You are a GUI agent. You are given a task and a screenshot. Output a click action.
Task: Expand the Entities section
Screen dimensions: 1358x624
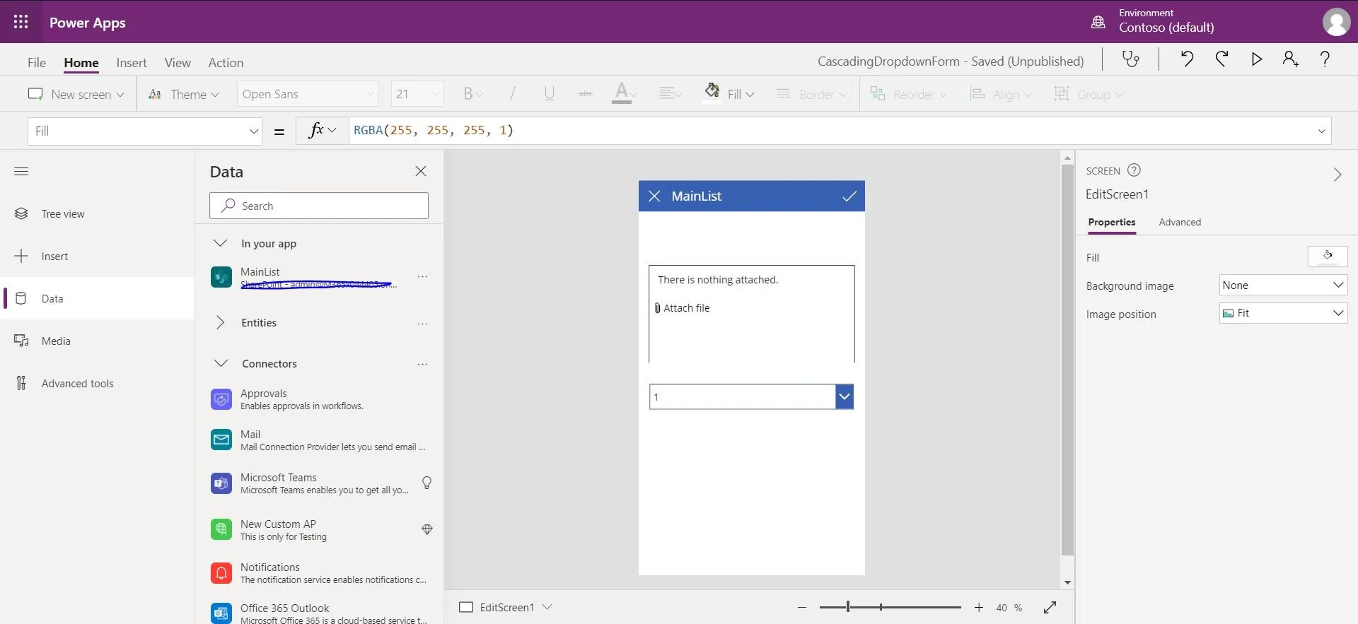(221, 322)
